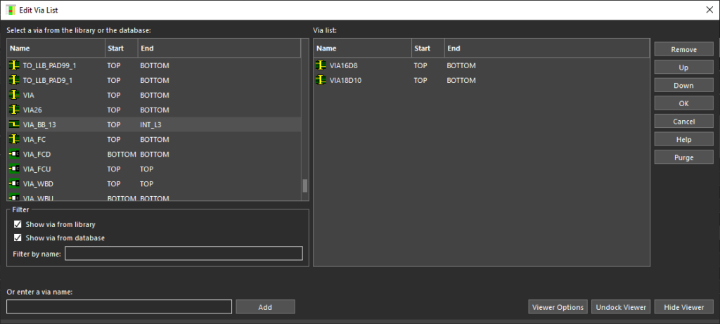This screenshot has height=324, width=720.
Task: Click the Purge button
Action: click(x=683, y=157)
